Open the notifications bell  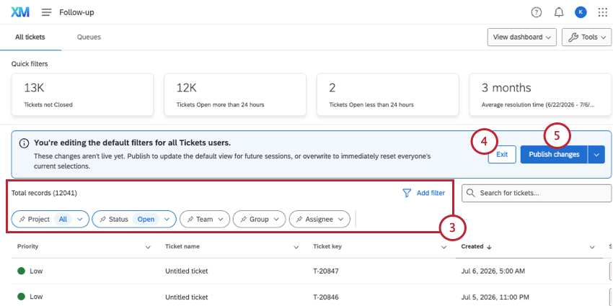[559, 12]
